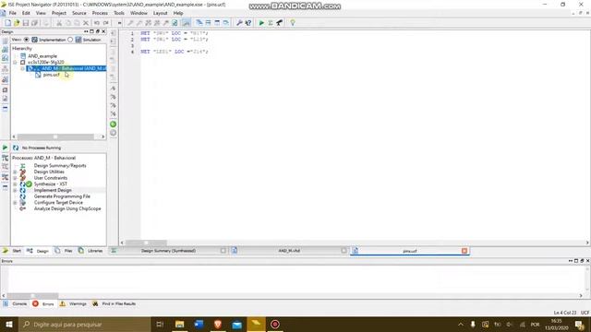This screenshot has width=591, height=332.
Task: Open the Console output tab
Action: [x=15, y=303]
